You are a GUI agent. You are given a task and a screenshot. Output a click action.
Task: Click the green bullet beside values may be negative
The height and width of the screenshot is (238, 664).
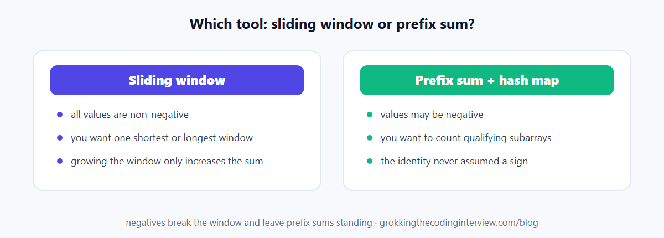tap(370, 115)
